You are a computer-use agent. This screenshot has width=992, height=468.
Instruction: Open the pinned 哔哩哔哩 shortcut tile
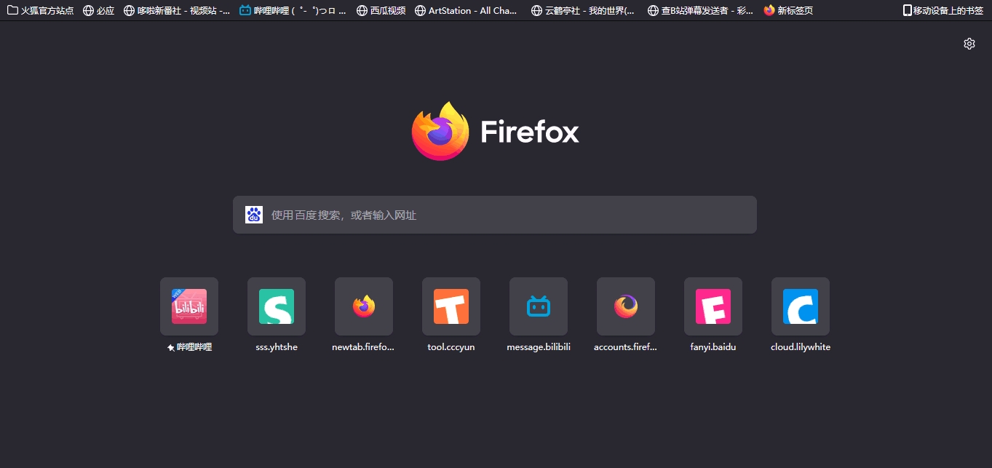tap(189, 306)
